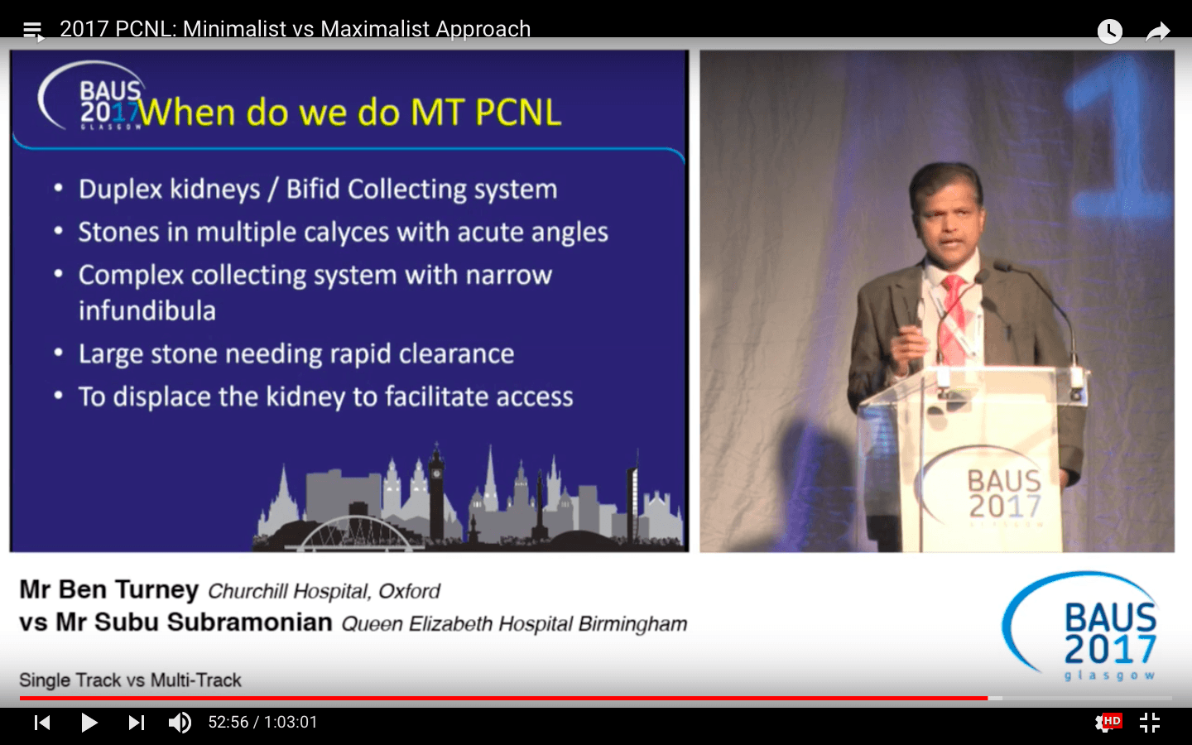The width and height of the screenshot is (1192, 745).
Task: Open the playlist queue icon
Action: [33, 31]
